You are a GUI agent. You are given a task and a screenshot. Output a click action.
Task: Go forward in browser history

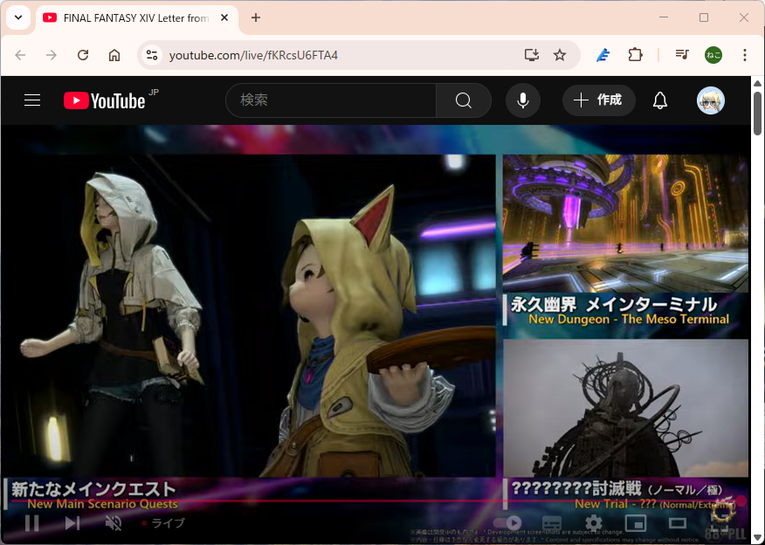click(x=52, y=55)
